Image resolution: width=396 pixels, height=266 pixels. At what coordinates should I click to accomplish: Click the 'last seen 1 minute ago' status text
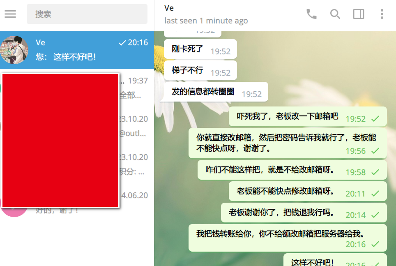point(206,21)
